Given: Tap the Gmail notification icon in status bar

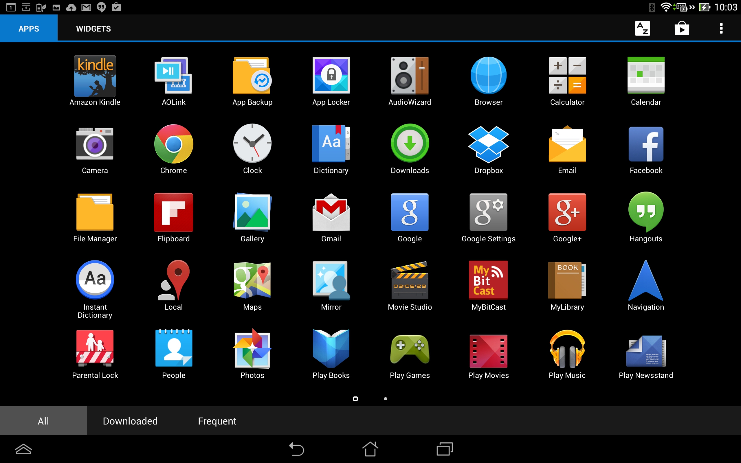Looking at the screenshot, I should click(86, 7).
